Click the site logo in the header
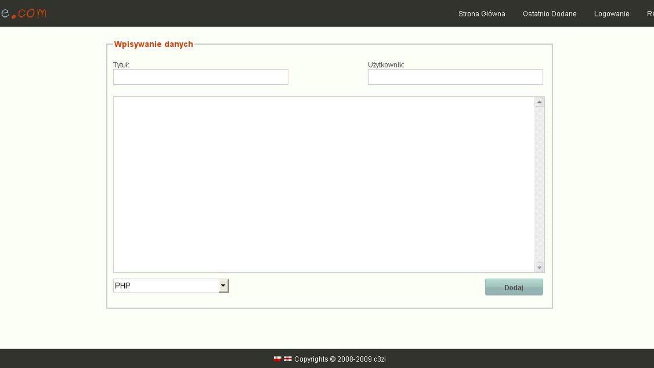This screenshot has height=368, width=654. click(x=23, y=13)
